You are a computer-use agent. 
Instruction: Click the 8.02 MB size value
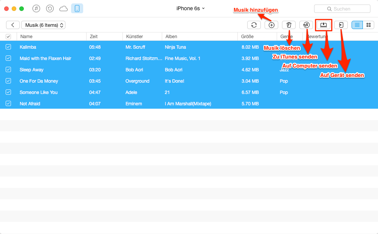[250, 47]
